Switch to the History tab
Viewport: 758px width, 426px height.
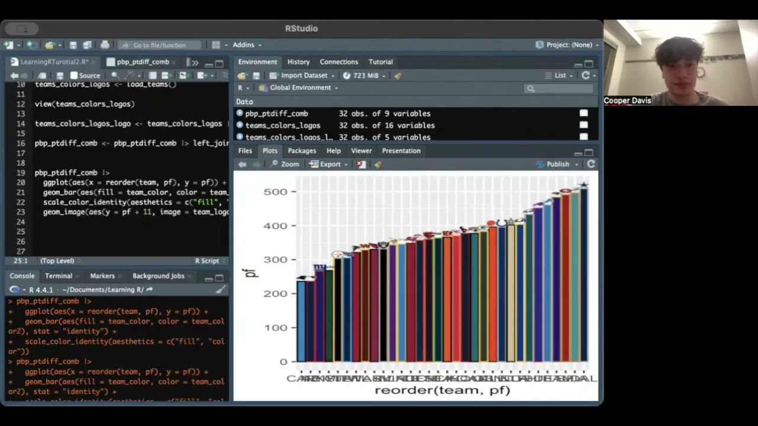298,62
